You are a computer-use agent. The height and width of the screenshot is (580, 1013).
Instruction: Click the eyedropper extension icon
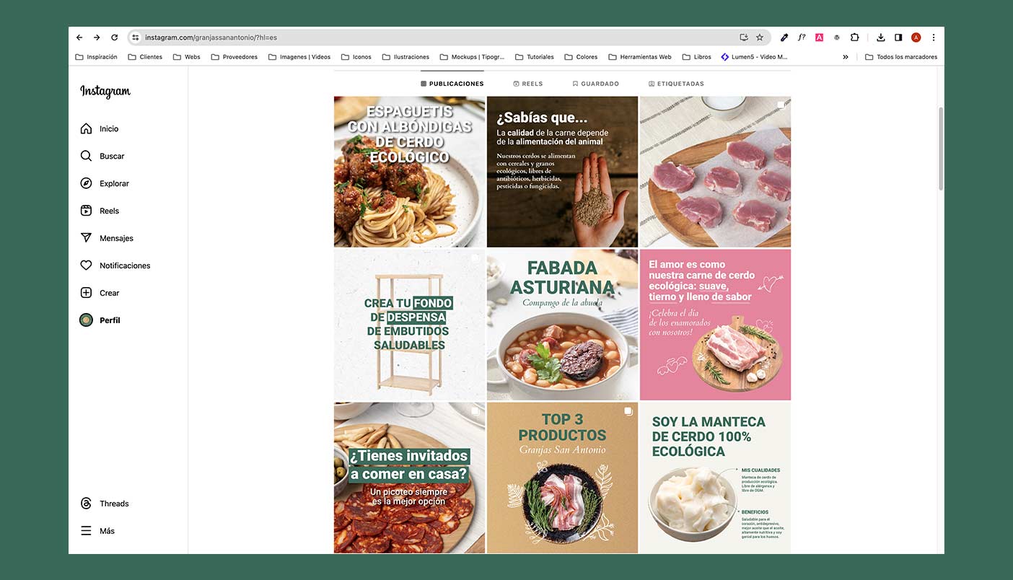(x=784, y=38)
